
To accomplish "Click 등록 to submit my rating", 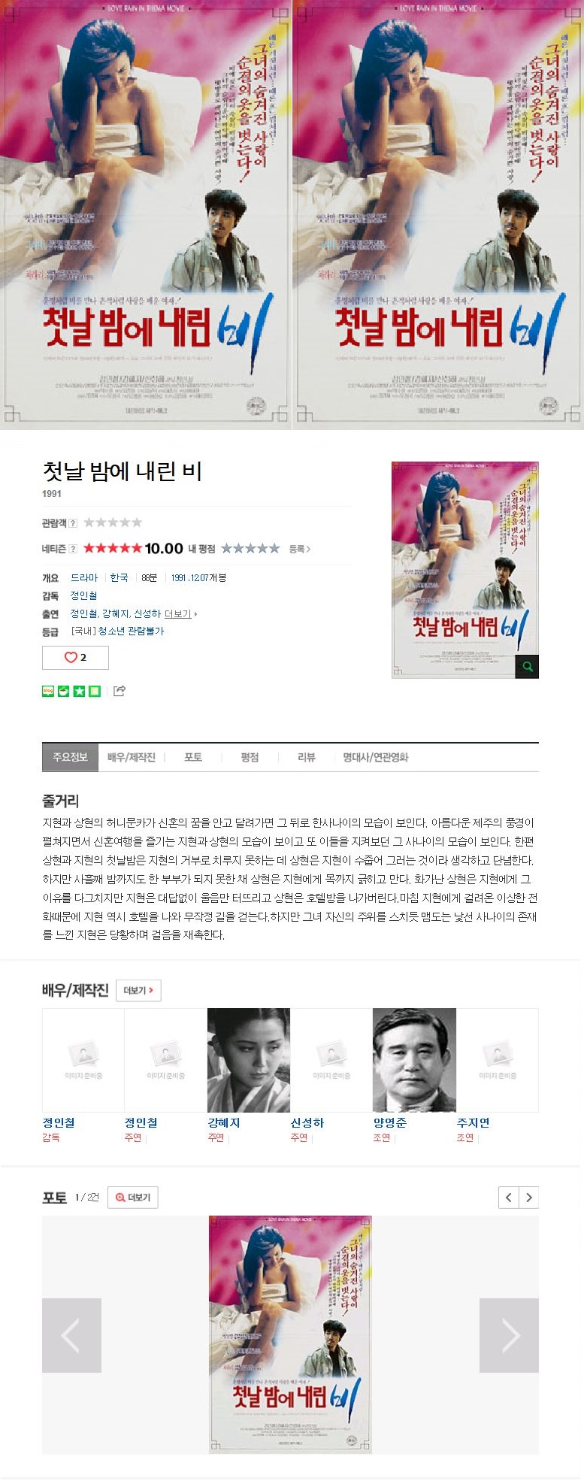I will (x=299, y=549).
